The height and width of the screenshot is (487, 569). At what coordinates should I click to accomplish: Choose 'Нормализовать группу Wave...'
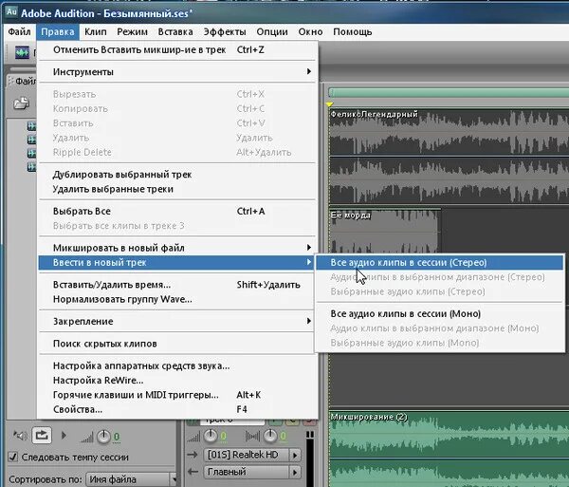(x=177, y=299)
